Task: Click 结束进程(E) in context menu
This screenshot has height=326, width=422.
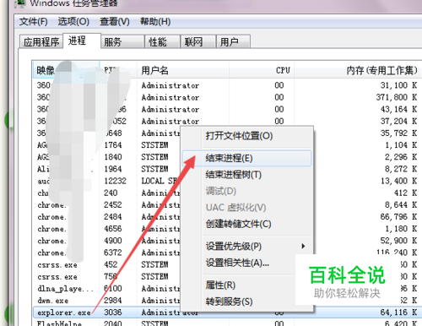Action: (247, 158)
